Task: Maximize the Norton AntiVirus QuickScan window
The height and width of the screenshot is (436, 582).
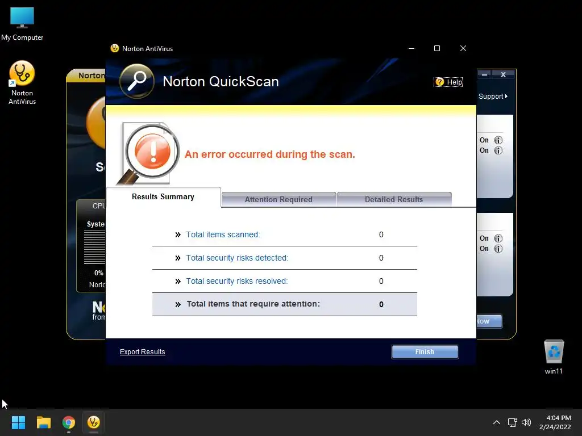Action: point(437,48)
